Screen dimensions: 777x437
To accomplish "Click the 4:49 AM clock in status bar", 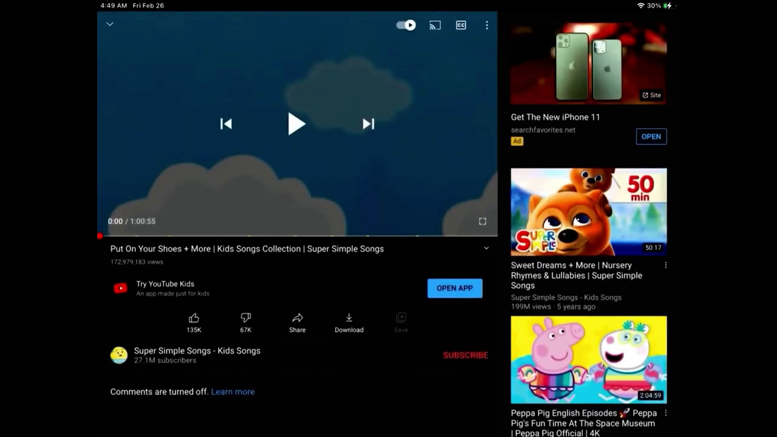I will (114, 5).
